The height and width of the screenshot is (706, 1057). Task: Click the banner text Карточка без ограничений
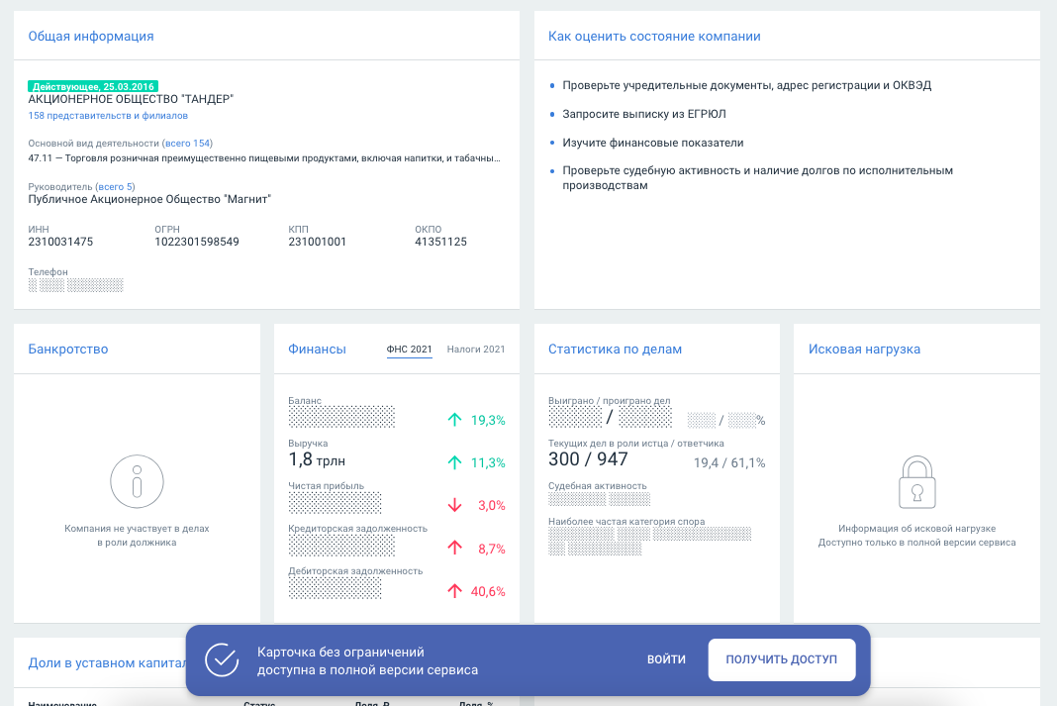340,653
